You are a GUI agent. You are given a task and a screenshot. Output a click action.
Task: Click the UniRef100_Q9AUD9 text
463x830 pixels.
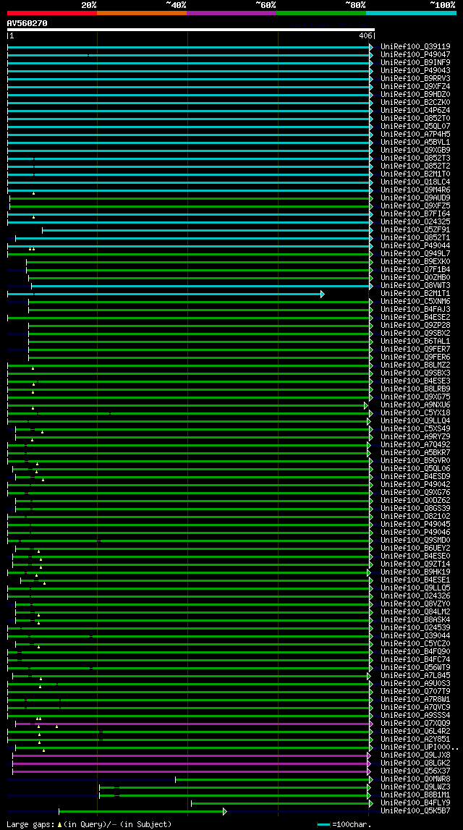point(415,198)
